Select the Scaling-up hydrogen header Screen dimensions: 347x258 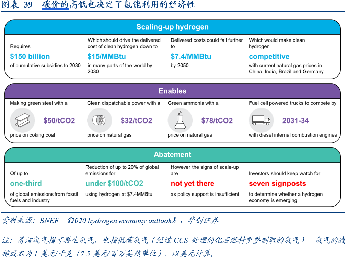[172, 27]
